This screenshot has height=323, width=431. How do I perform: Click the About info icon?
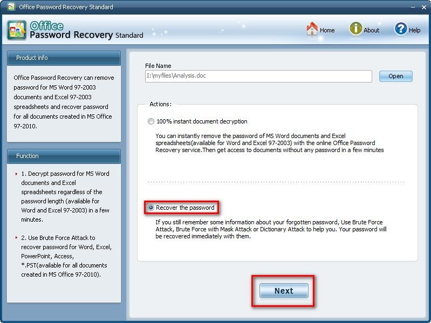355,29
